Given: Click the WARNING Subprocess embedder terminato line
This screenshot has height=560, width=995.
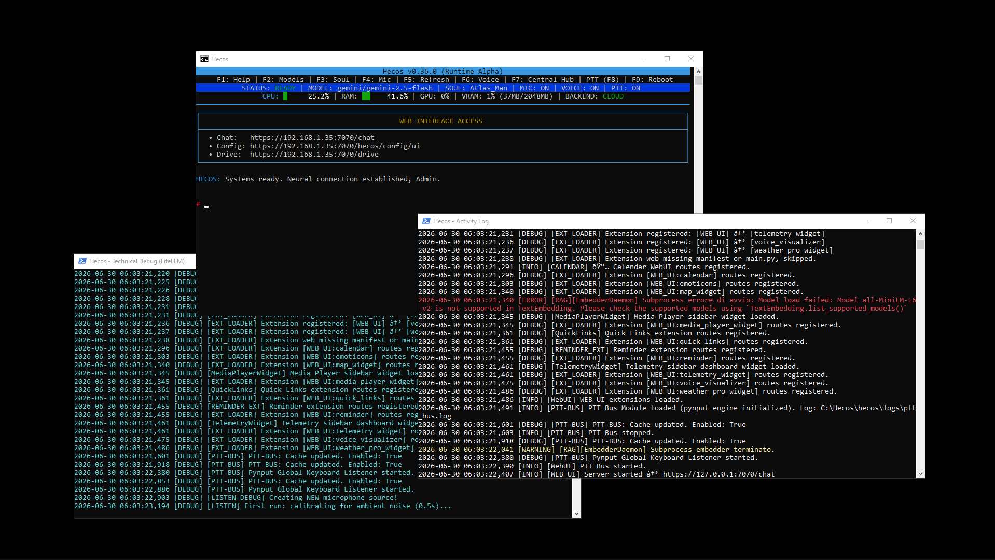Looking at the screenshot, I should coord(597,450).
